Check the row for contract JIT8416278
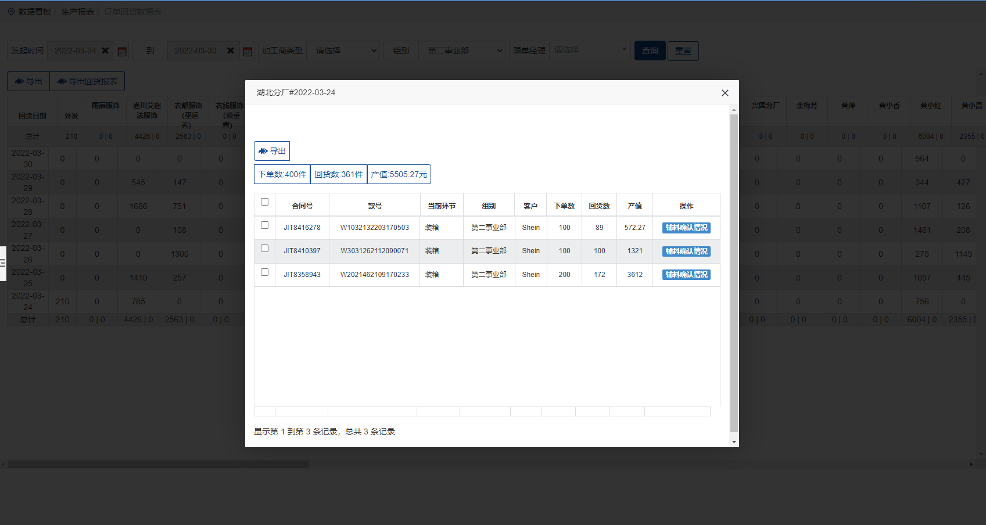986x525 pixels. [x=264, y=225]
